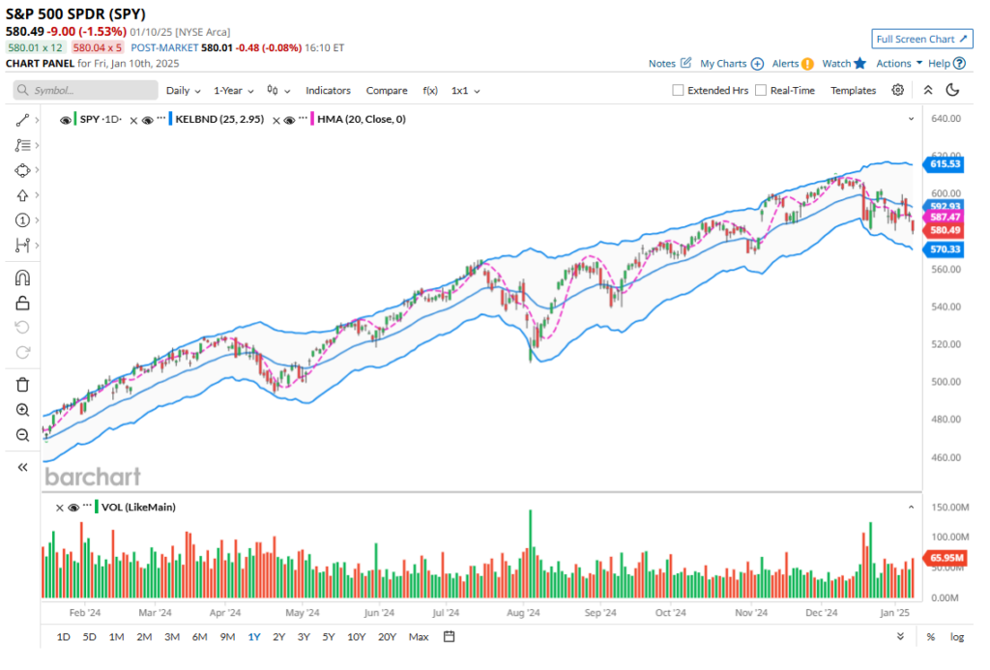The width and height of the screenshot is (990, 670).
Task: Click the Full Screen Chart button
Action: [x=921, y=39]
